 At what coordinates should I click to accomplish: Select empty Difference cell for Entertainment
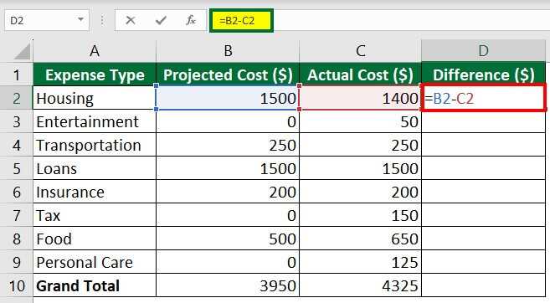coord(483,122)
